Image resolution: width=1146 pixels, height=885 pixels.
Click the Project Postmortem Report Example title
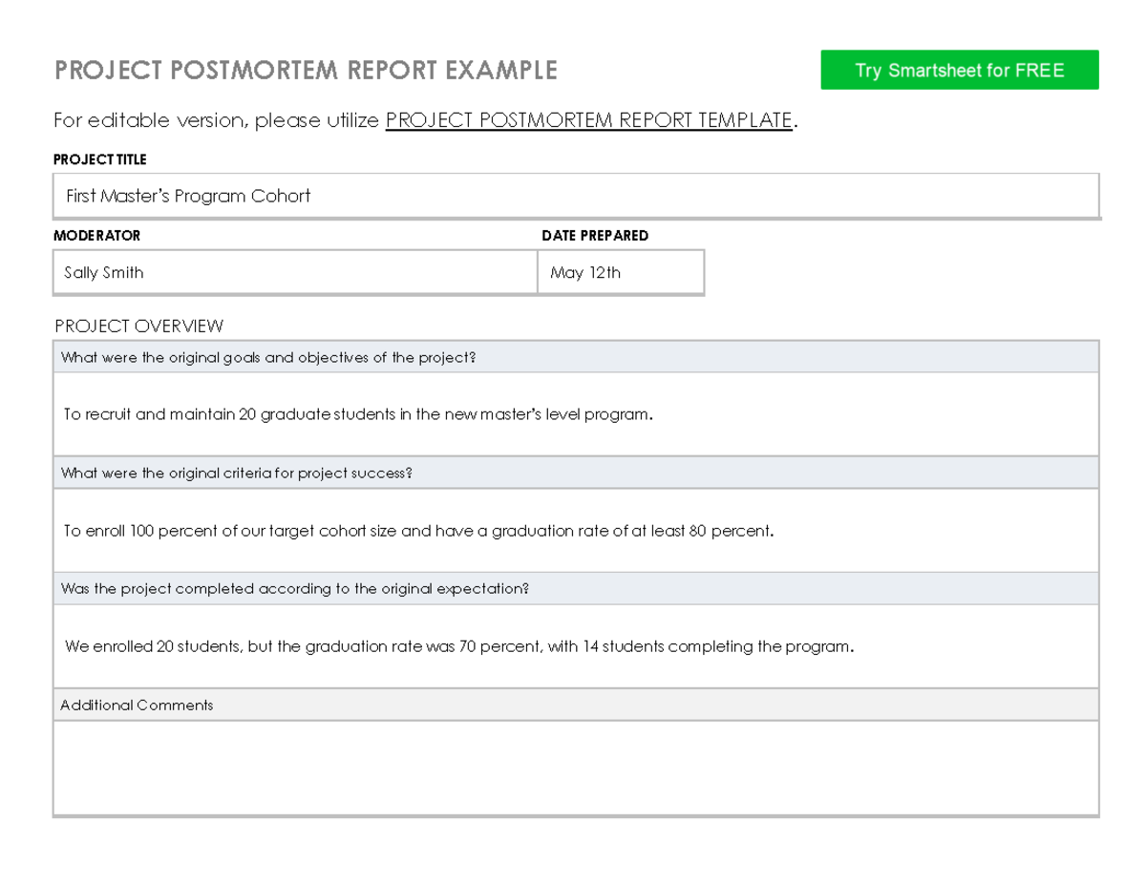[x=306, y=71]
